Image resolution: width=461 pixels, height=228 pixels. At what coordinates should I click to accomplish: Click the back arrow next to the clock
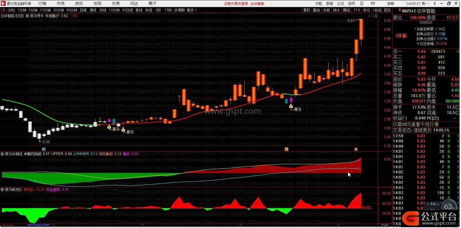[435, 3]
